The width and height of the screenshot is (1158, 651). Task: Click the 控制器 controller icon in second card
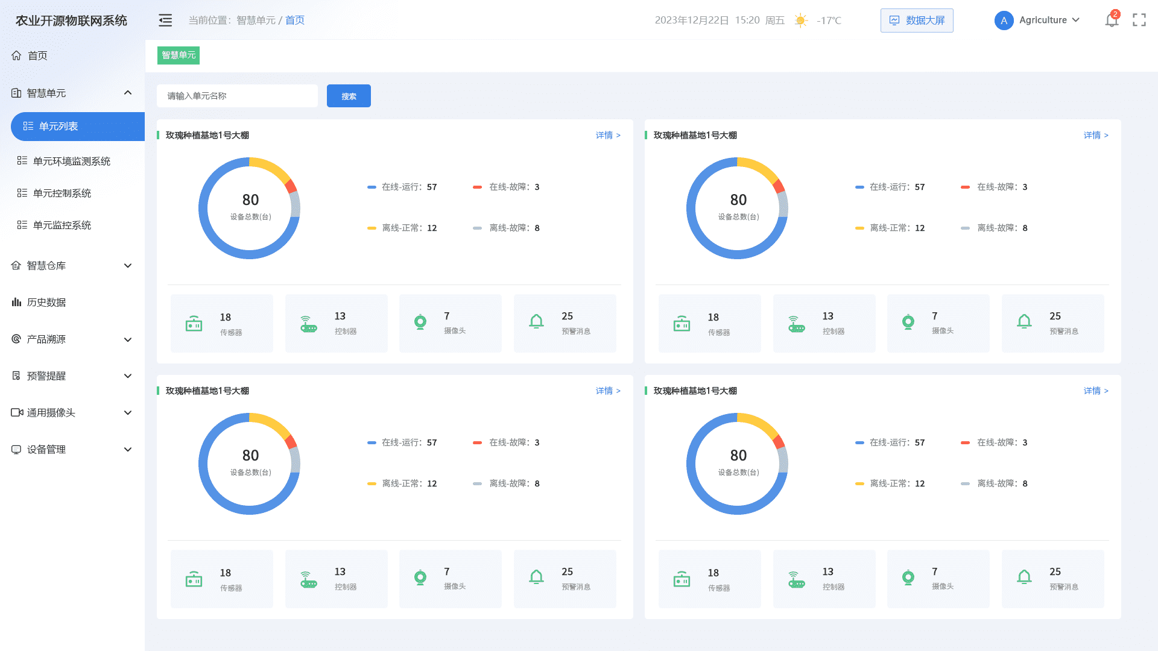coord(797,324)
